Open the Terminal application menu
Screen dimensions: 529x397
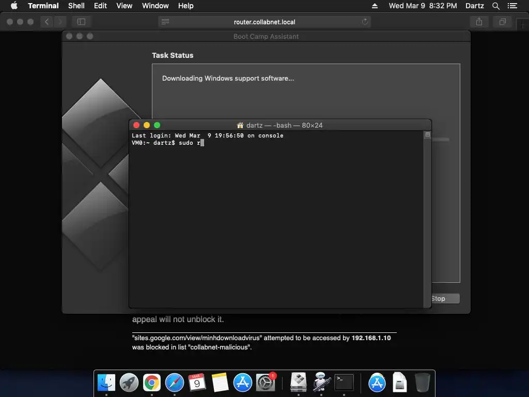pos(43,6)
